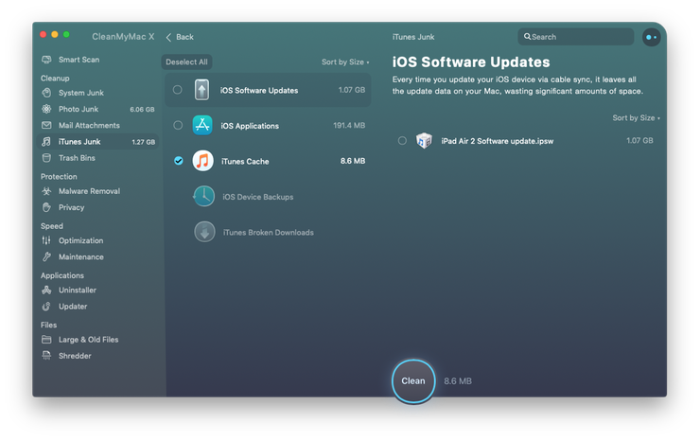
Task: Select iOS Device Backups row label
Action: pyautogui.click(x=257, y=197)
